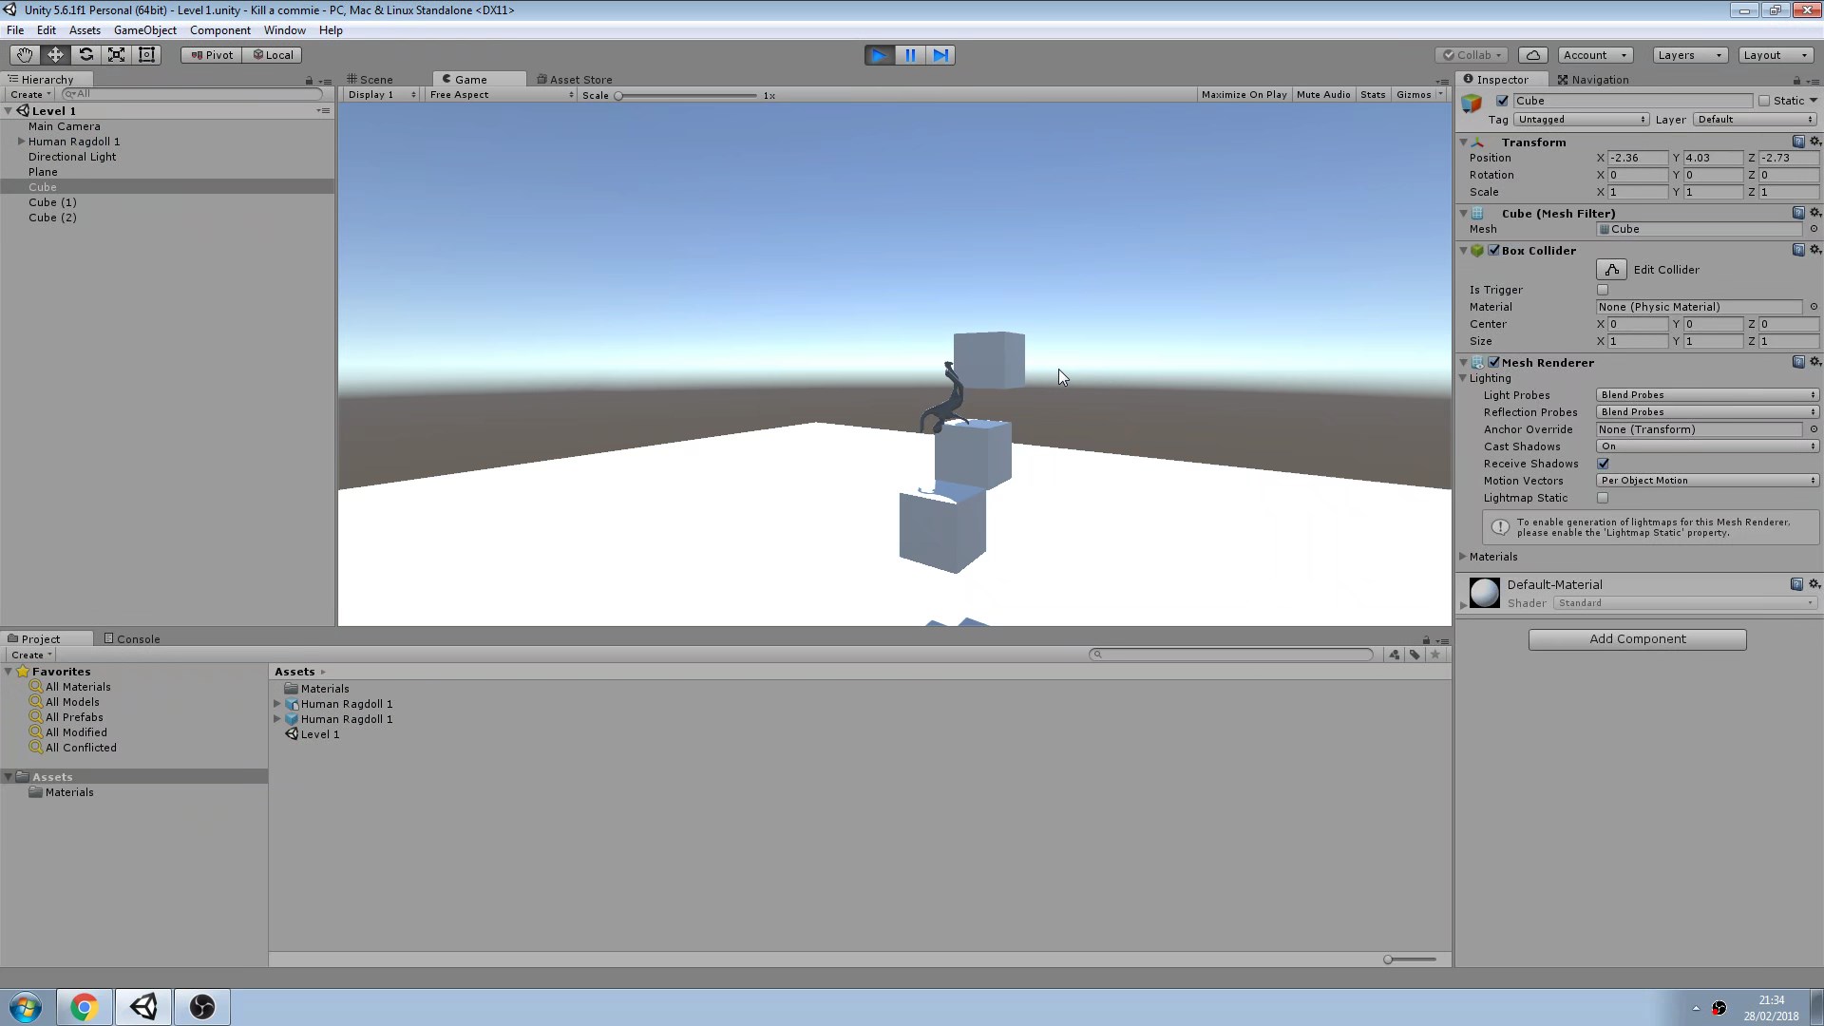
Task: Toggle Receive Shadows checkbox in Mesh Renderer
Action: click(x=1604, y=464)
